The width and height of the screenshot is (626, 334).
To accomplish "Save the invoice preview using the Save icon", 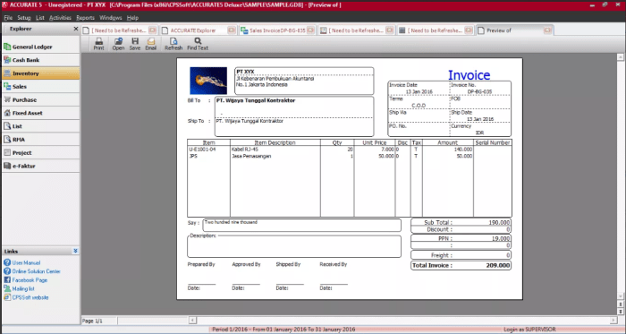I will pyautogui.click(x=135, y=44).
